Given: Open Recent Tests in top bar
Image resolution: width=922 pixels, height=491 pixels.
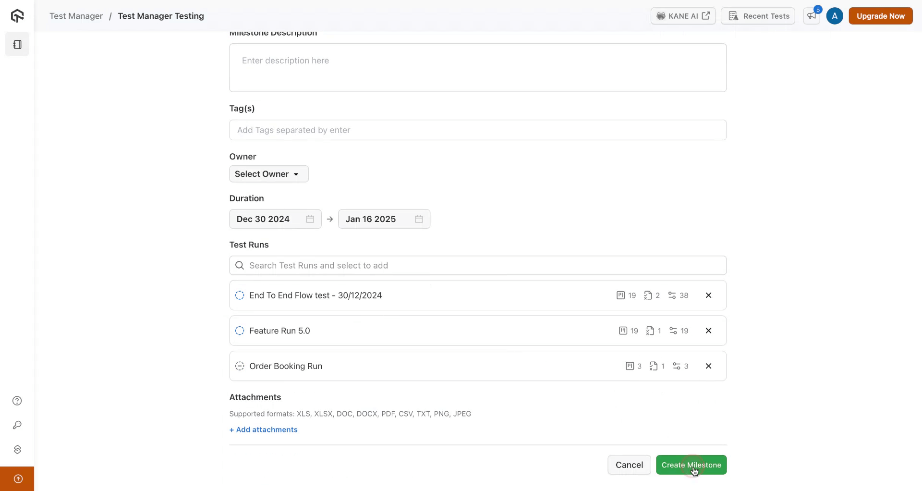Looking at the screenshot, I should [x=758, y=16].
